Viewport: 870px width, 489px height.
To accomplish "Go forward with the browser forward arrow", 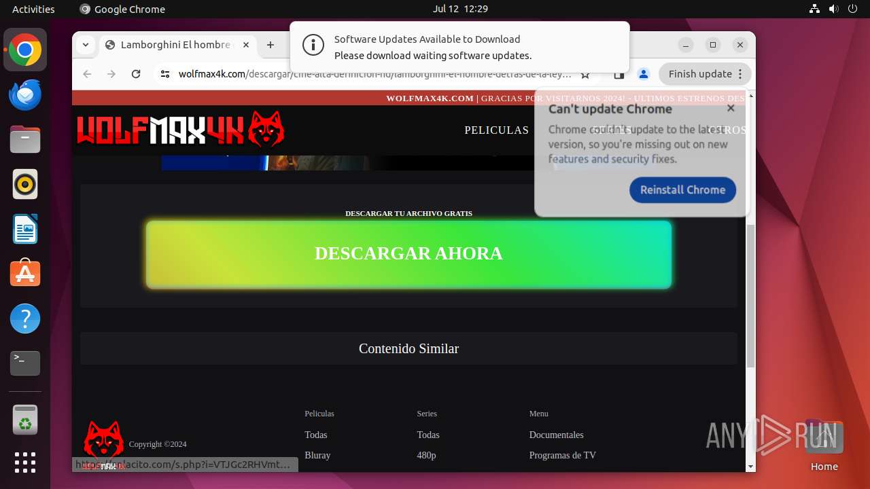I will (111, 74).
